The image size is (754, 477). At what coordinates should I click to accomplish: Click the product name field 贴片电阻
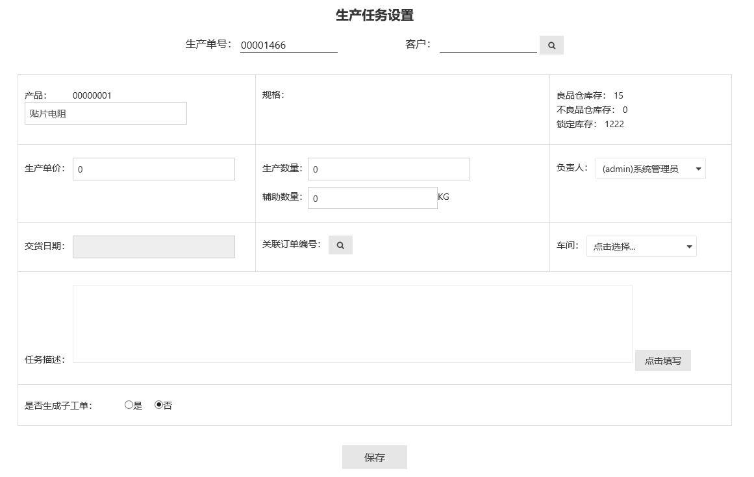coord(105,114)
